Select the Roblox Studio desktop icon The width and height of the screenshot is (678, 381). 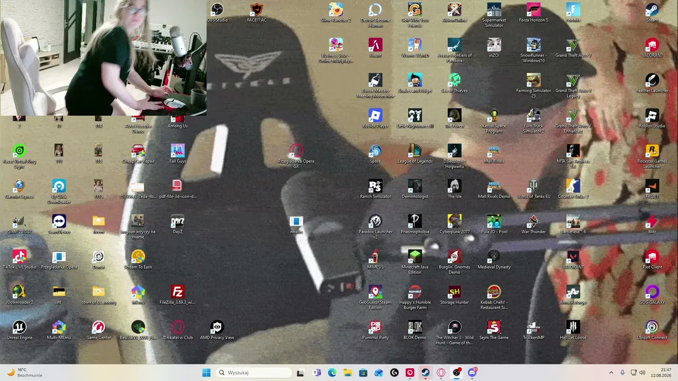pyautogui.click(x=652, y=119)
